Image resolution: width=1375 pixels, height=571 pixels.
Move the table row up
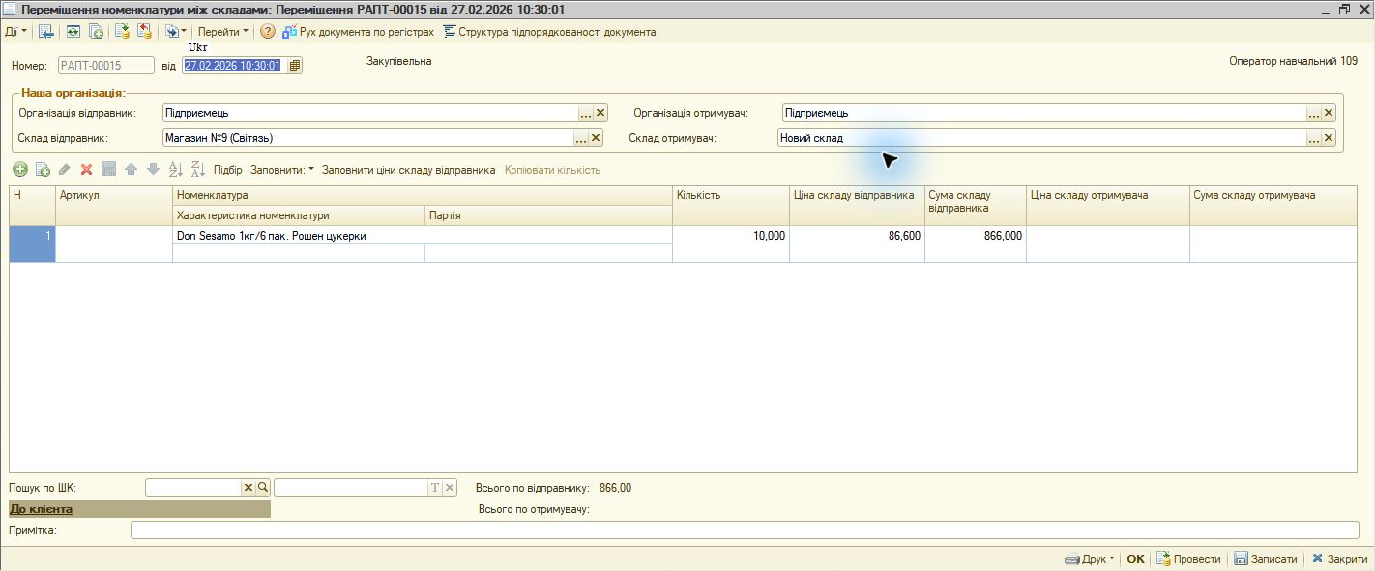[x=131, y=170]
